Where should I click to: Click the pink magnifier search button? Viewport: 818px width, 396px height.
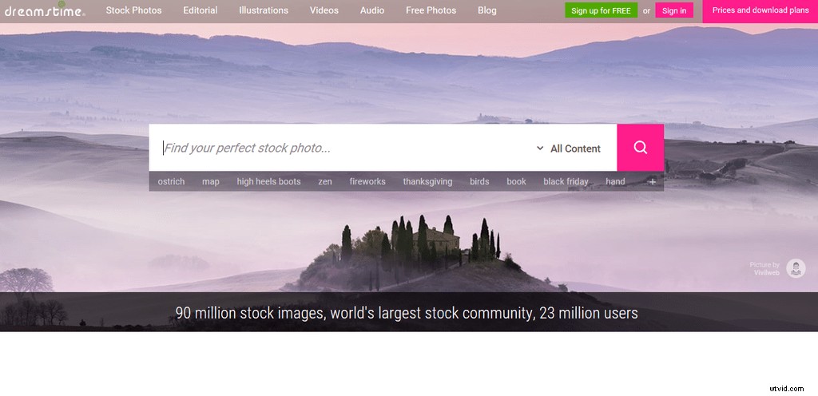click(640, 148)
